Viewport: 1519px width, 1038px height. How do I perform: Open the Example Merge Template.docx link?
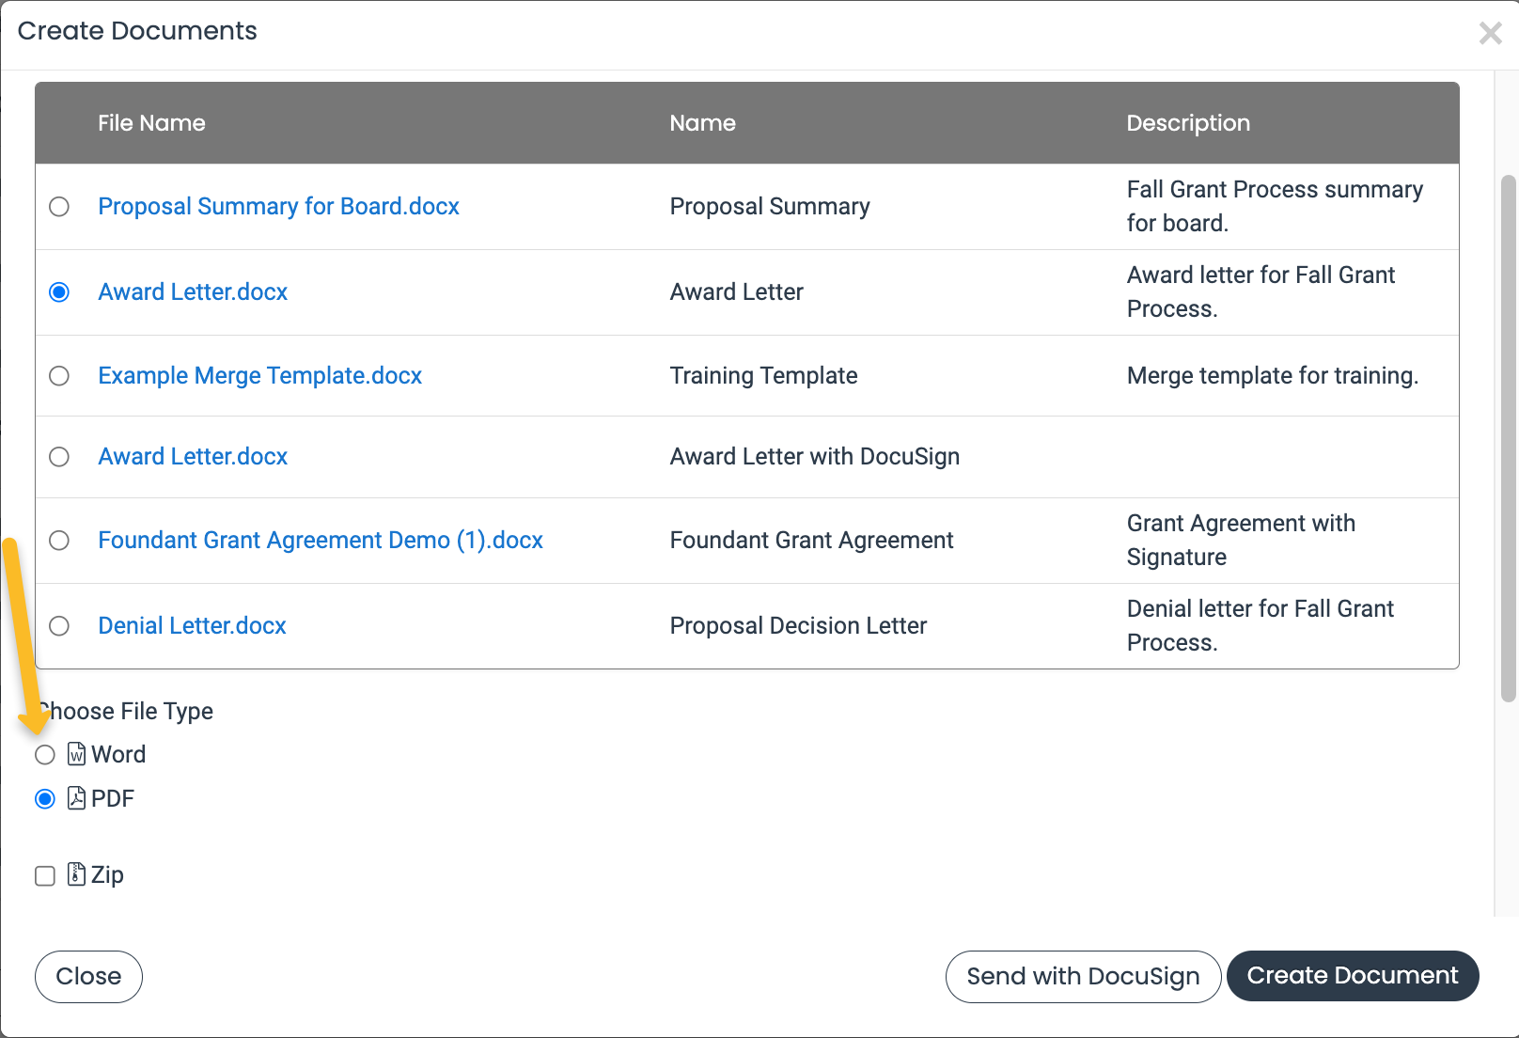click(x=259, y=376)
